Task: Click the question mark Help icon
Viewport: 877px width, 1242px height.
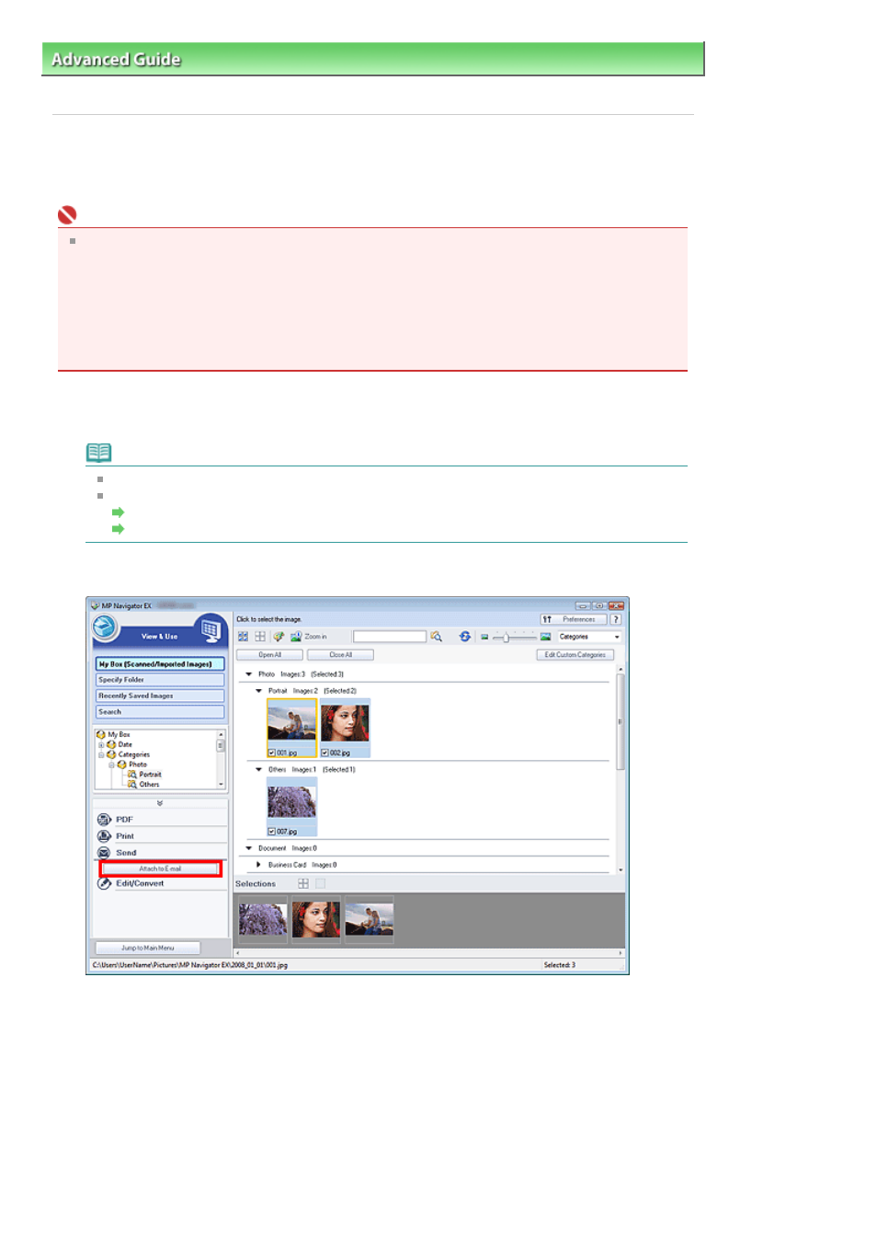Action: point(616,620)
